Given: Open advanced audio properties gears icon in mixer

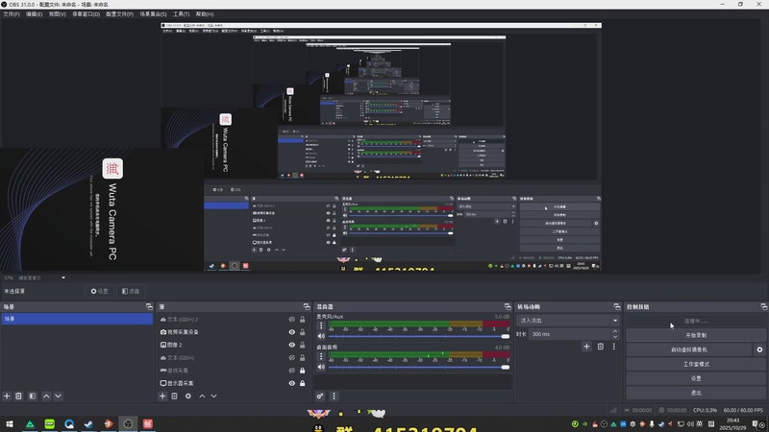Looking at the screenshot, I should (x=320, y=396).
